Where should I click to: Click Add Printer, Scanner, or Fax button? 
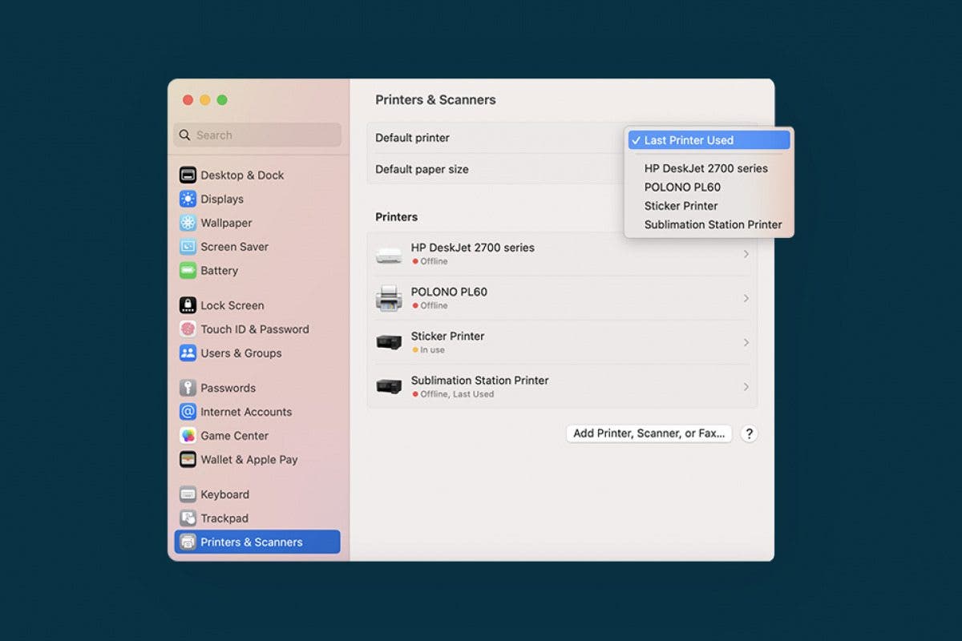[649, 433]
